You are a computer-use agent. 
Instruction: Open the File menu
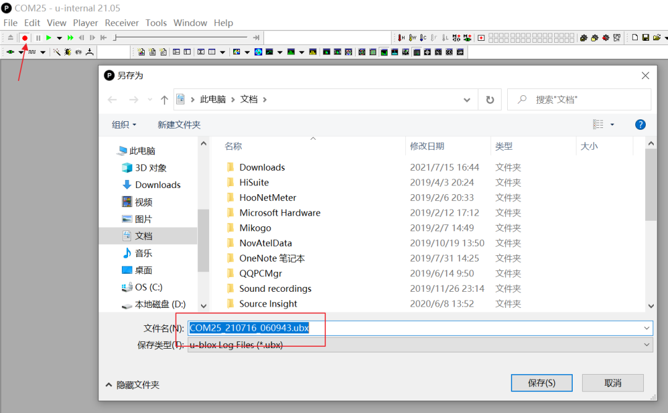pos(11,22)
